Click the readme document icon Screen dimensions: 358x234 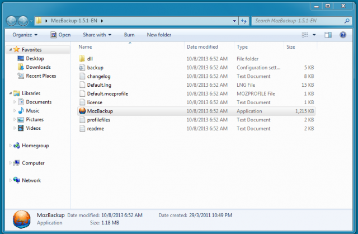click(82, 128)
